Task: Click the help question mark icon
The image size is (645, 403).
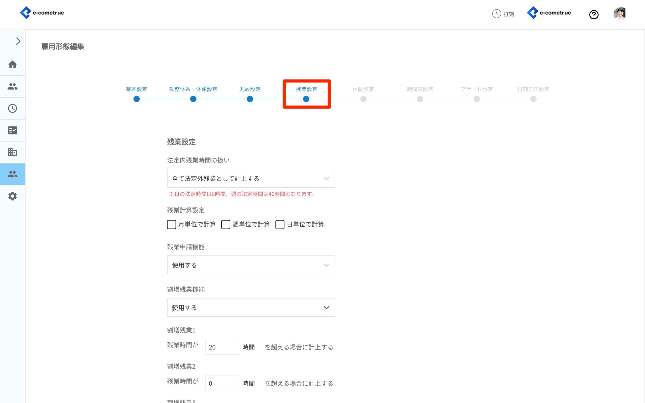Action: click(594, 15)
